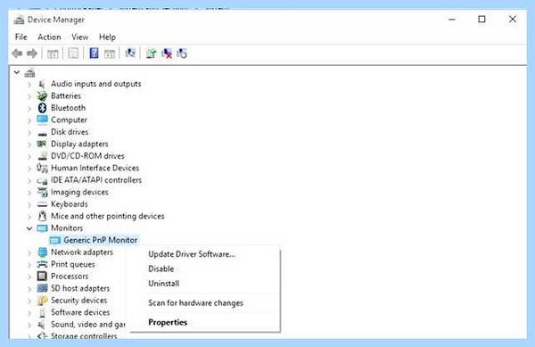Click the Scan for hardware changes toolbar icon
The width and height of the screenshot is (535, 347).
(x=130, y=53)
